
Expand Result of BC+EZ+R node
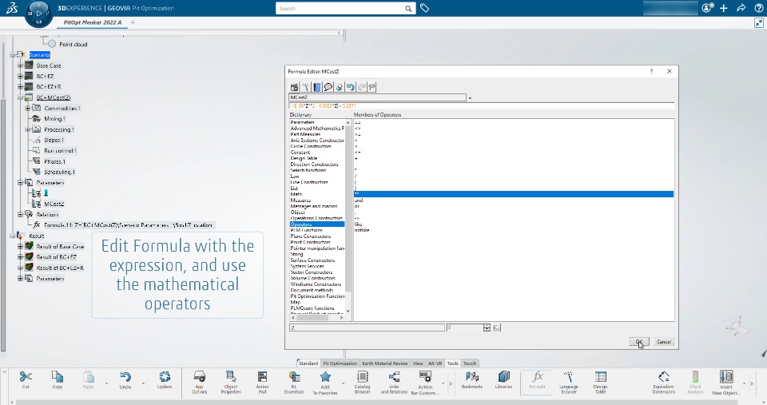(21, 268)
